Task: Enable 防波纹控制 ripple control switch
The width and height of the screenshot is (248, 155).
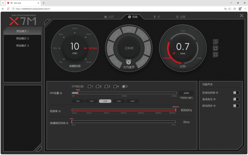Action: click(x=236, y=92)
